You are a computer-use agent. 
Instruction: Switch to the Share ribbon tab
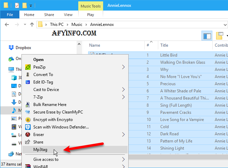tap(49, 15)
